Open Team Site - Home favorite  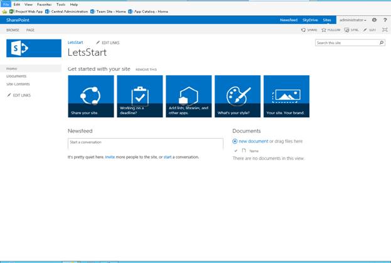point(108,11)
